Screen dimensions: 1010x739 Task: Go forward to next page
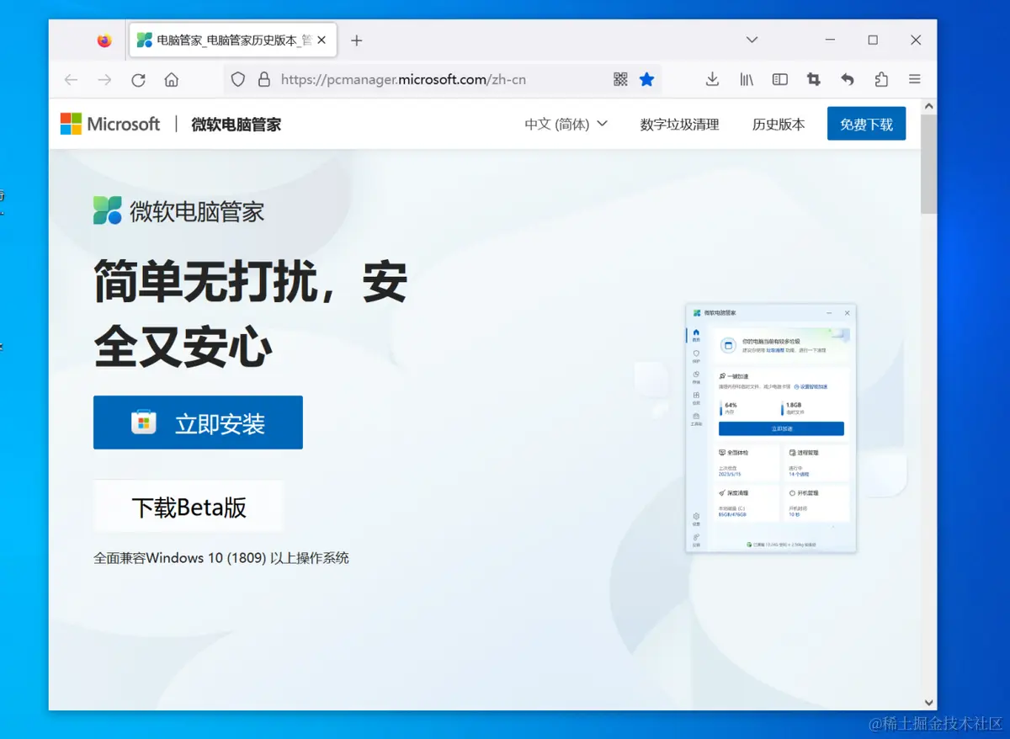(x=104, y=80)
